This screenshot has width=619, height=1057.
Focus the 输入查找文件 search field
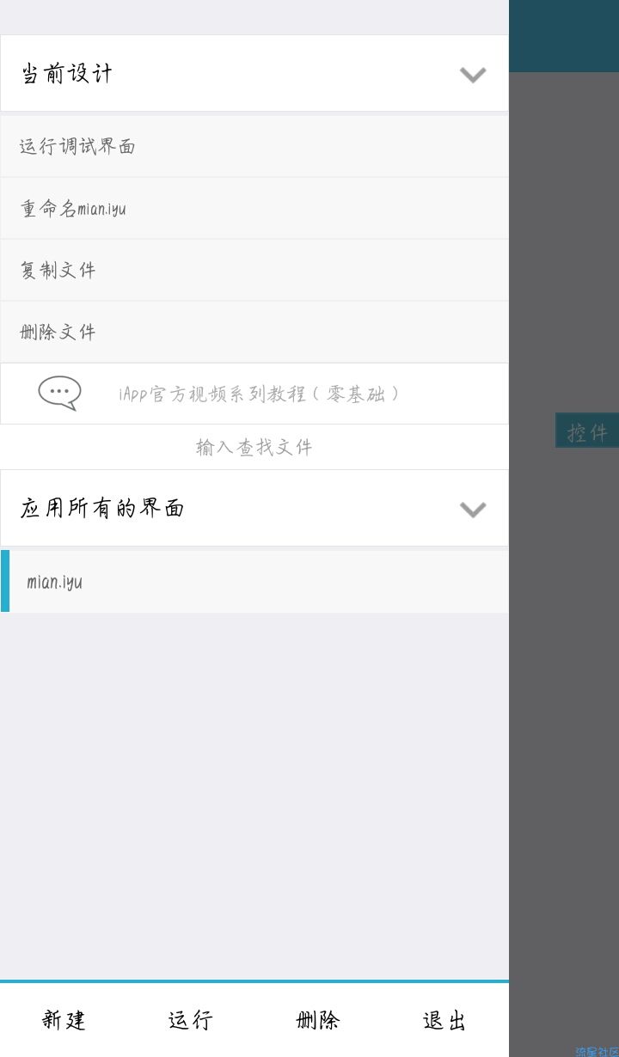(254, 447)
